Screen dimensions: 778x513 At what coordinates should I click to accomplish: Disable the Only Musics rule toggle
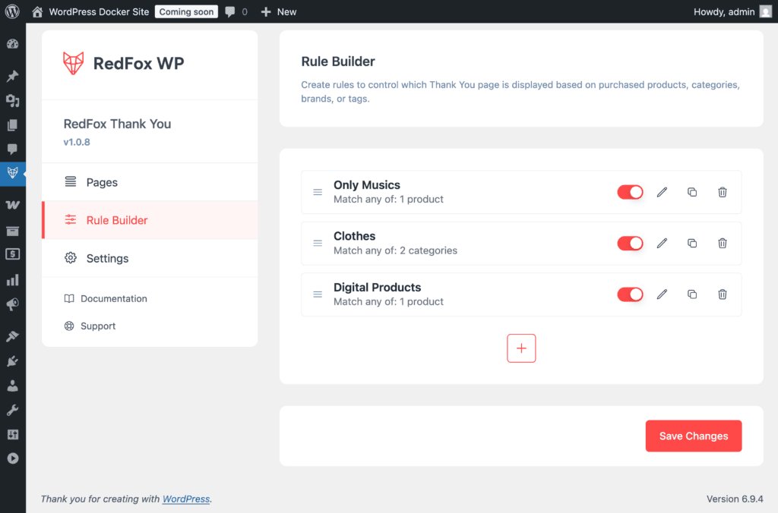click(630, 193)
